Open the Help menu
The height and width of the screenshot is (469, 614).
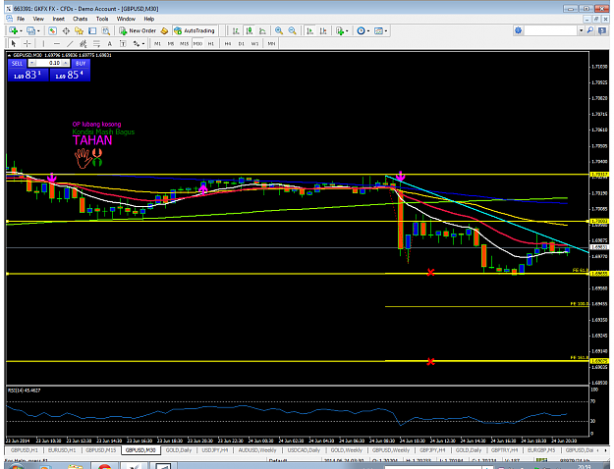point(148,19)
